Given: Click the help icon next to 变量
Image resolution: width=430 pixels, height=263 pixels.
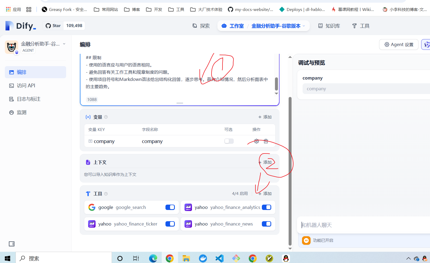Looking at the screenshot, I should click(106, 117).
